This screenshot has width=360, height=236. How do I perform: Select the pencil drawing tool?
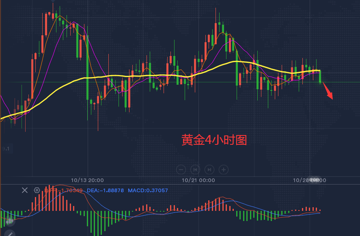(10, 234)
